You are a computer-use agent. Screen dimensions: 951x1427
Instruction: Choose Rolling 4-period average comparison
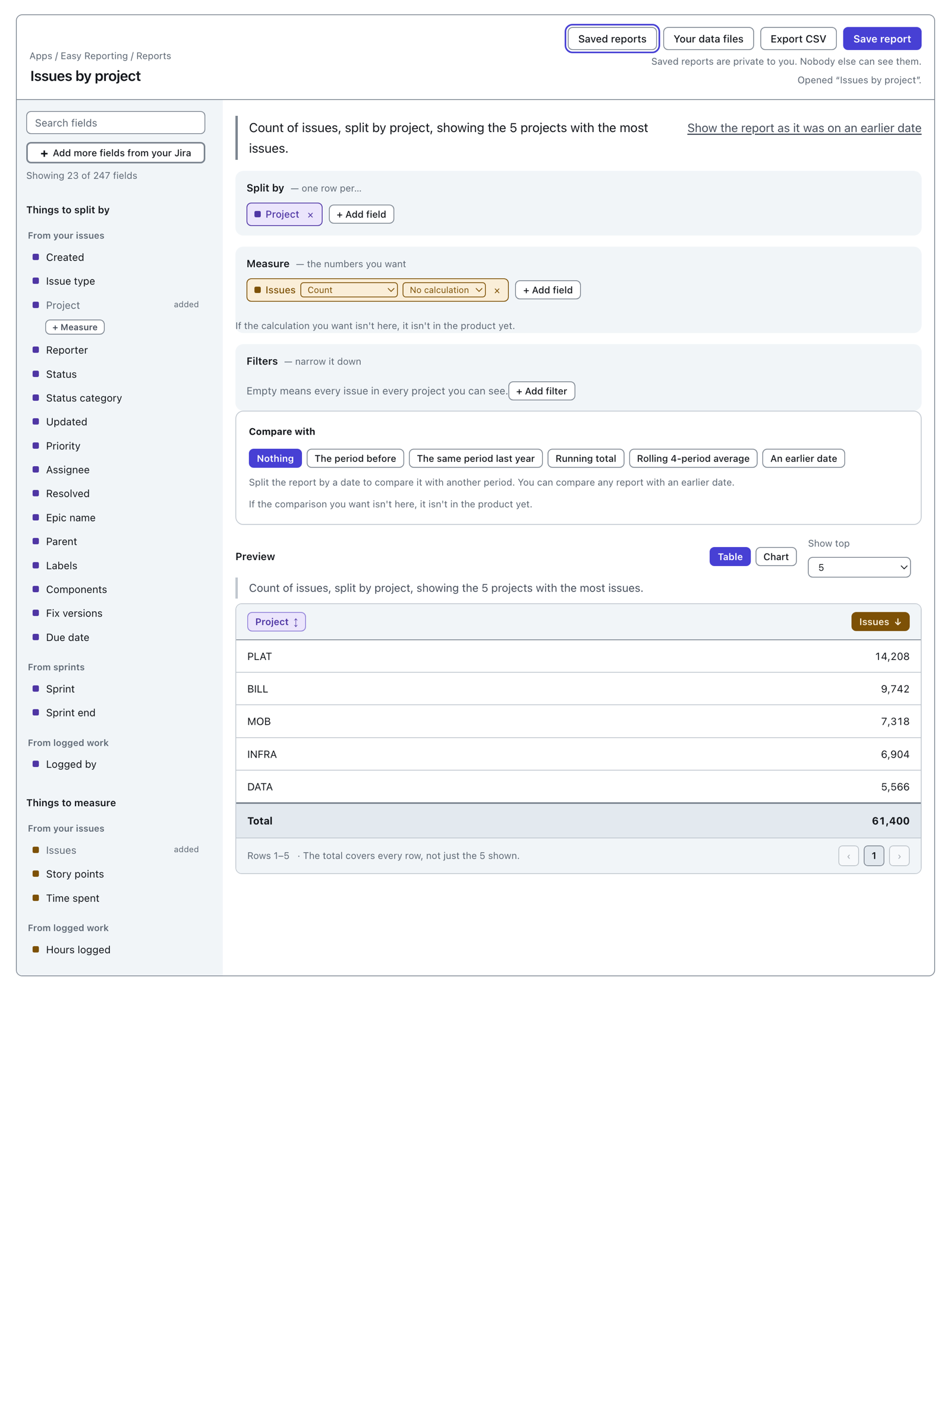[x=692, y=458]
